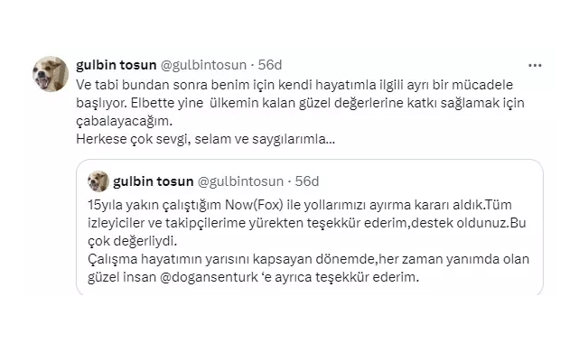The image size is (579, 343).
Task: Open the small dog avatar in quoted tweet
Action: 98,181
